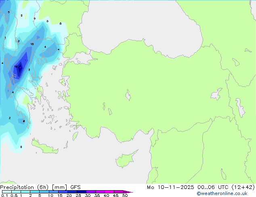Click the legend label '25'
Screen dimensions: 256x197
tap(78, 195)
